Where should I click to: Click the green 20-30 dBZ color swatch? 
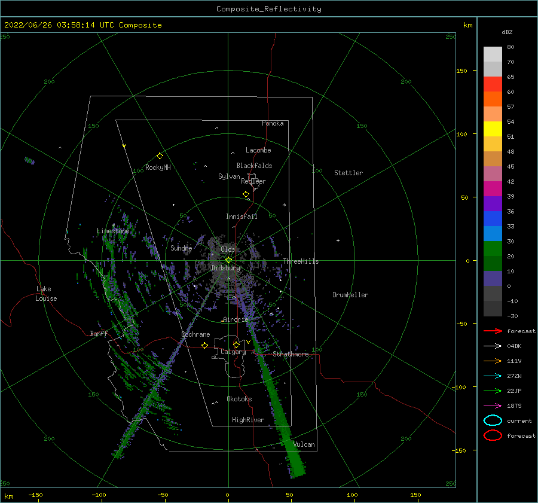pos(493,248)
